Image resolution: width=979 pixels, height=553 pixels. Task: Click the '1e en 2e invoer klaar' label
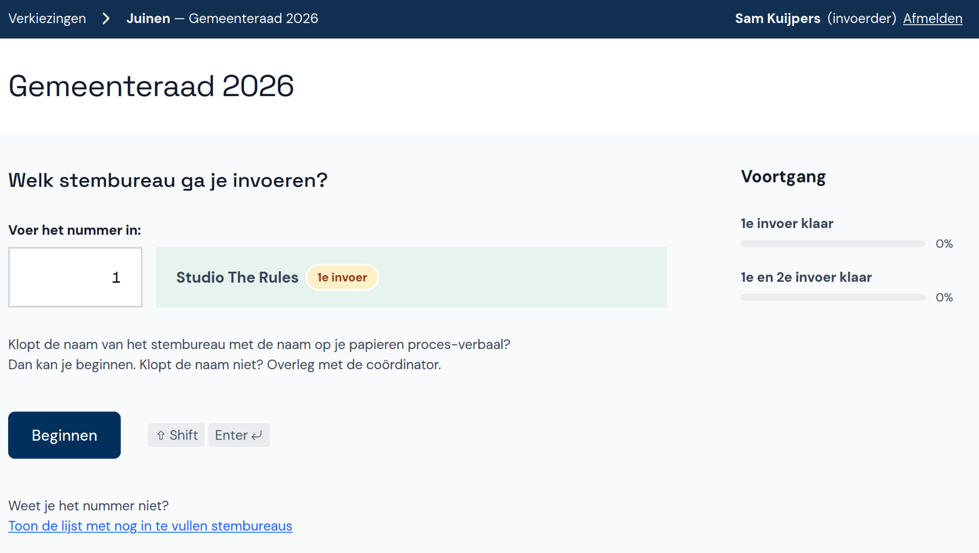pyautogui.click(x=806, y=277)
